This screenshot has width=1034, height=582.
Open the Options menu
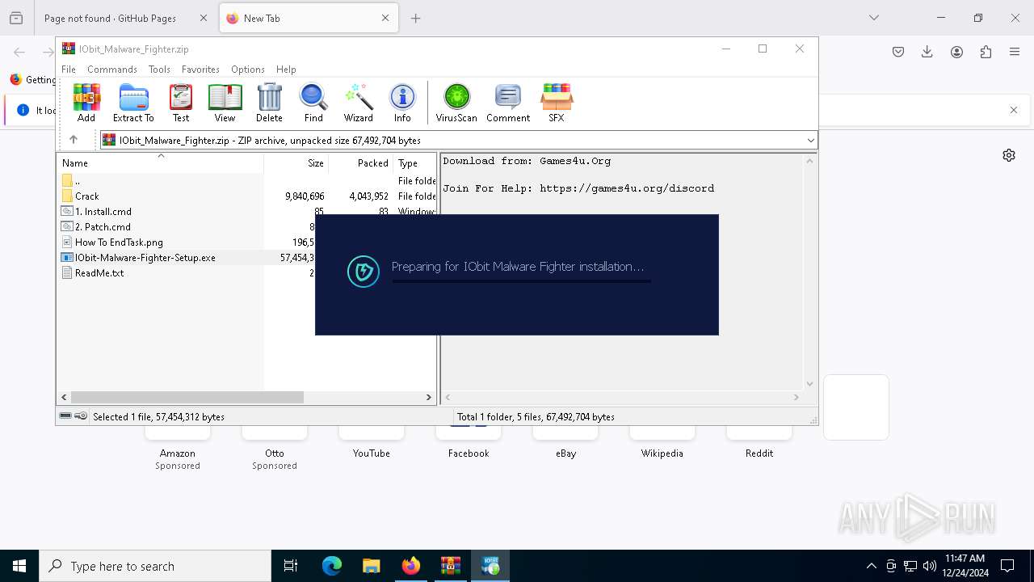click(x=248, y=70)
